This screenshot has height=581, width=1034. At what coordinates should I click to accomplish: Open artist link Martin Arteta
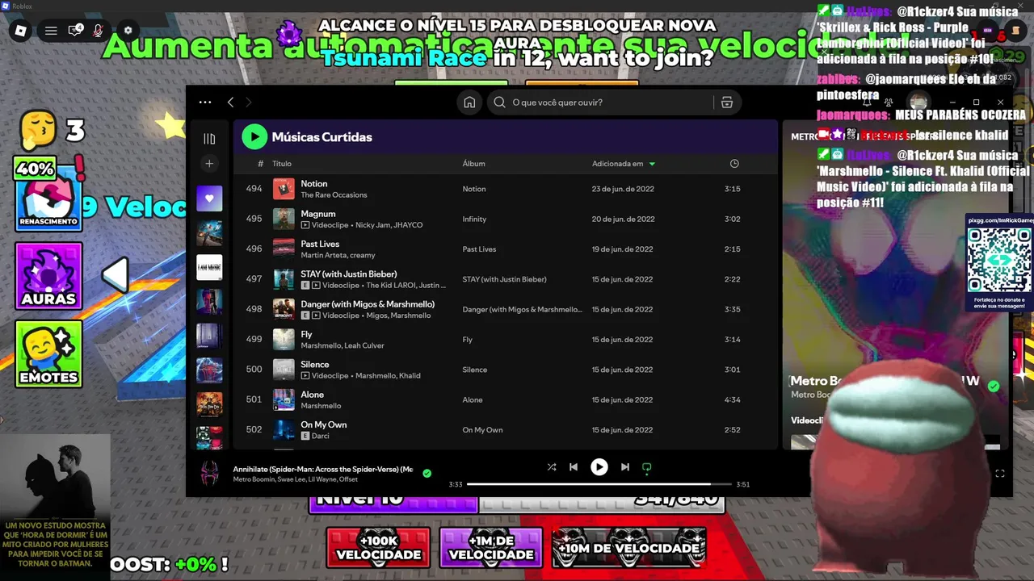click(323, 256)
